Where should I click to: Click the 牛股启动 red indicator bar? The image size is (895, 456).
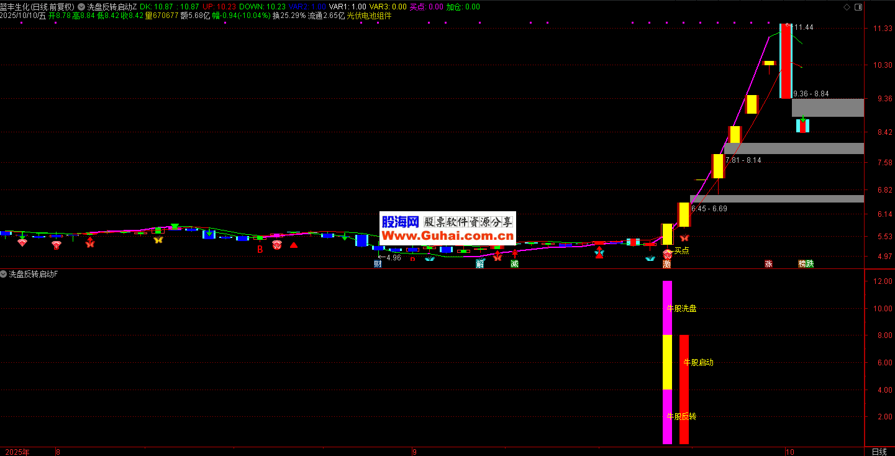pyautogui.click(x=684, y=389)
